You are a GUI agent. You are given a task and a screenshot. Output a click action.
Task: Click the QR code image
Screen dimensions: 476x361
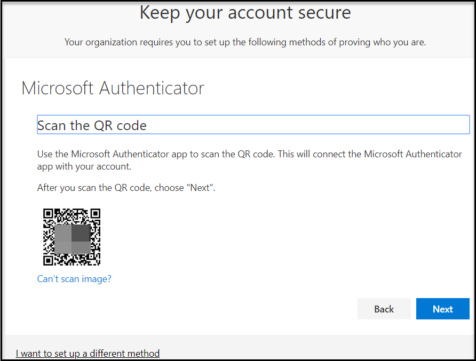tap(72, 237)
